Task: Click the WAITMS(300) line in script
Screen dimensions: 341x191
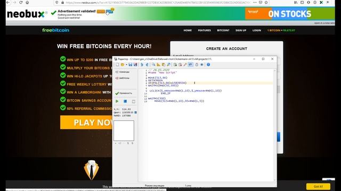Action: coord(157,99)
